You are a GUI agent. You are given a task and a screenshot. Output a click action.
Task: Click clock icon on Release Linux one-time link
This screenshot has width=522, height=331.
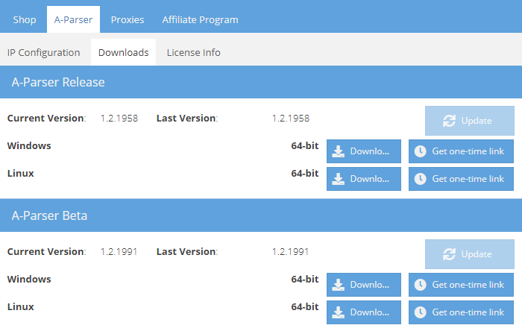(x=421, y=179)
